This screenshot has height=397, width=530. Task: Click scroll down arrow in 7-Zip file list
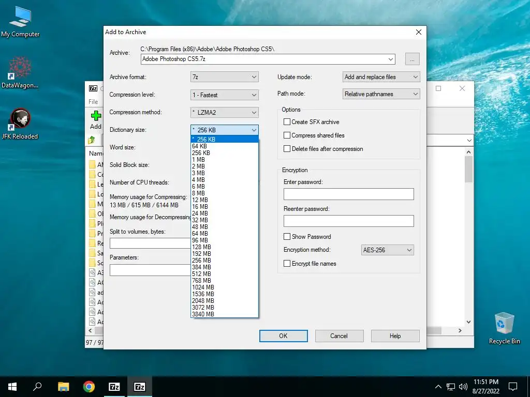(x=468, y=322)
